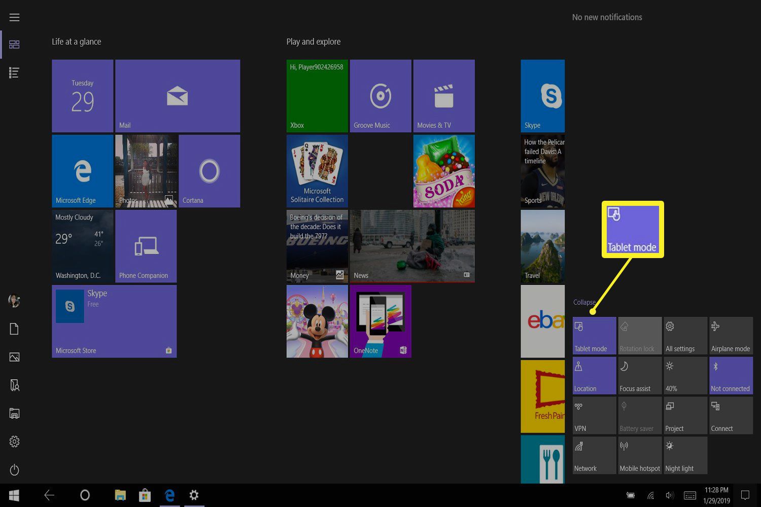Open the Mickey Mouse Disney game tile
Screen dimensions: 761x507
click(x=317, y=321)
